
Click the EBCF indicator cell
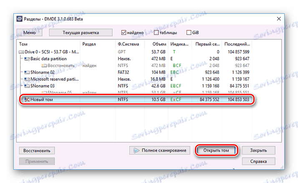pos(176,86)
